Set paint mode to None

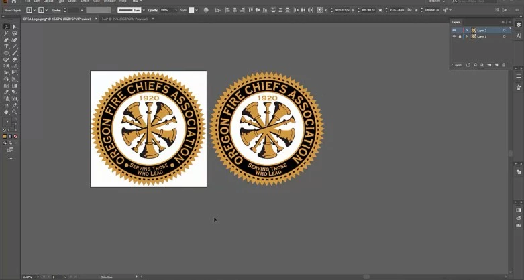tap(15, 137)
